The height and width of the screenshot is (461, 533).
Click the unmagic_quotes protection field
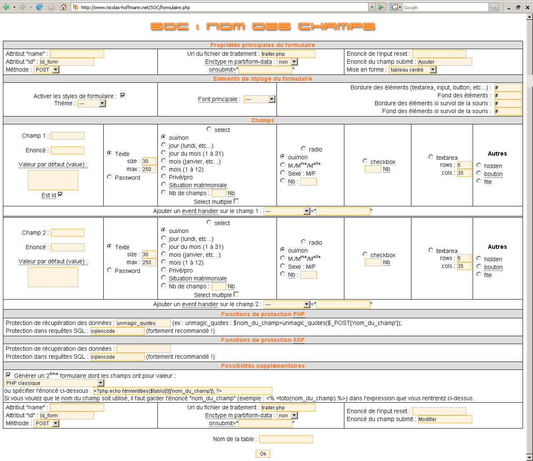point(143,323)
